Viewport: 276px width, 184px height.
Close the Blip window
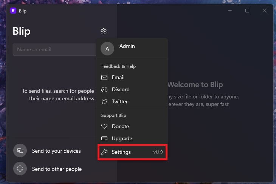pos(265,11)
